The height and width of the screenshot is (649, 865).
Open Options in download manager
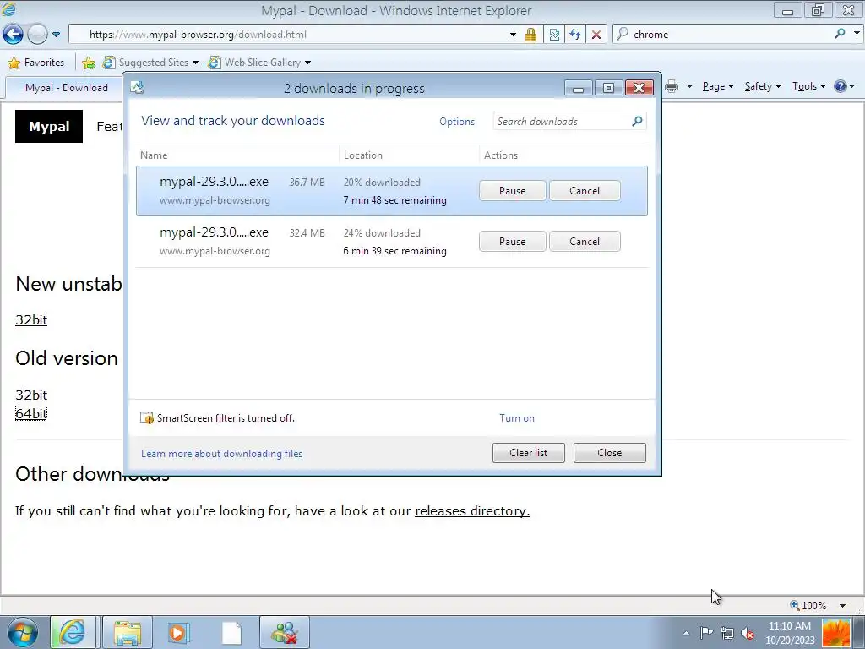pyautogui.click(x=457, y=122)
